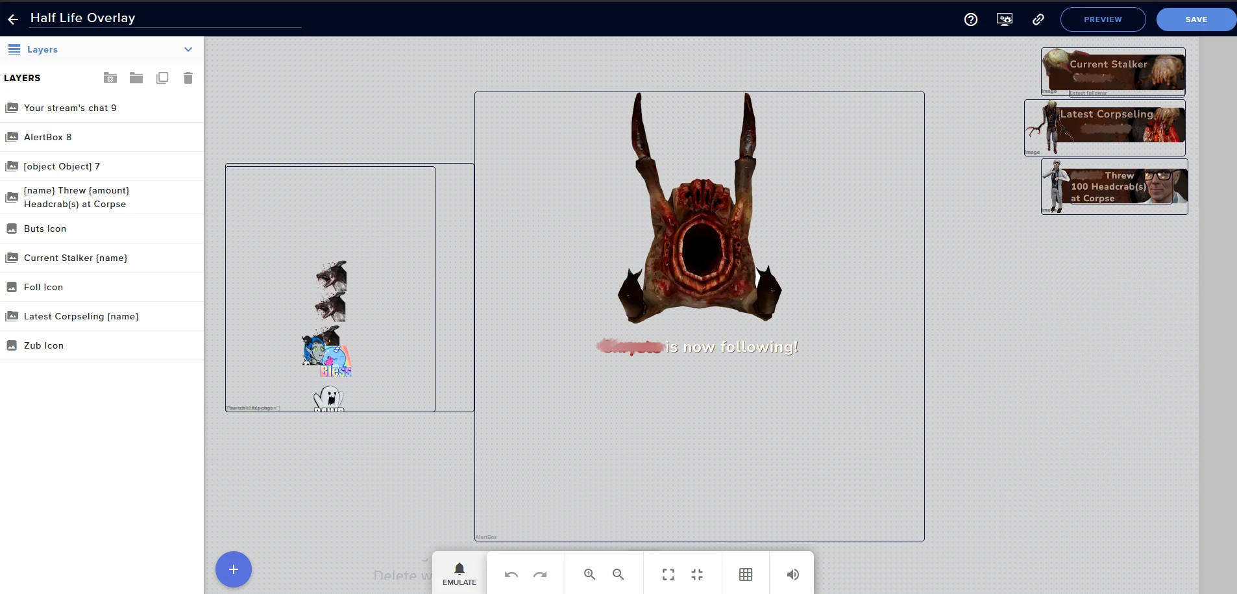Select the [object Object] 7 layer
This screenshot has height=594, width=1237.
[x=102, y=166]
